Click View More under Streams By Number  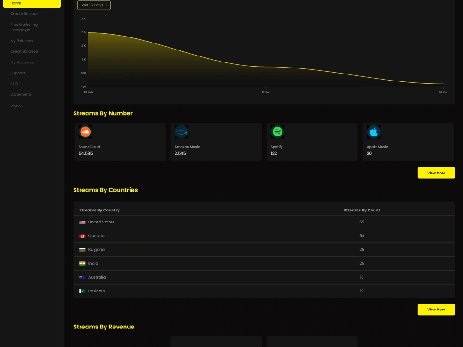(436, 173)
